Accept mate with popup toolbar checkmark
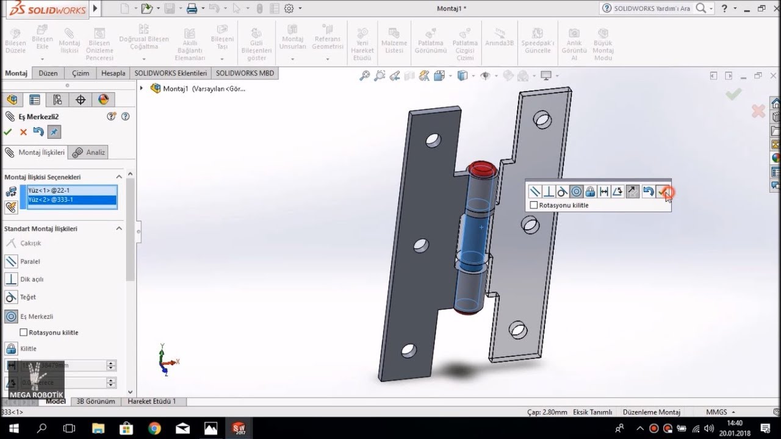 pyautogui.click(x=664, y=191)
